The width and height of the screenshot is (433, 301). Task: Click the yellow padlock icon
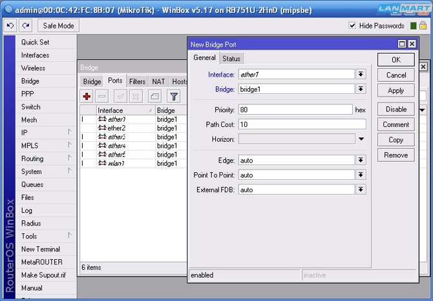pyautogui.click(x=423, y=26)
